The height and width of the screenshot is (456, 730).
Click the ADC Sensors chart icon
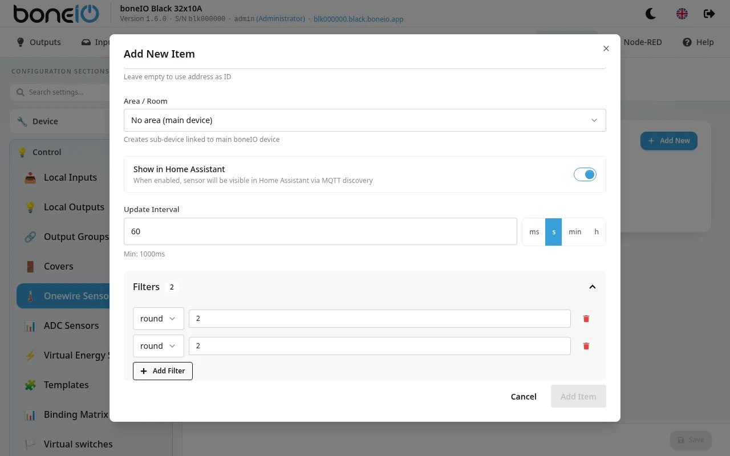coord(30,325)
